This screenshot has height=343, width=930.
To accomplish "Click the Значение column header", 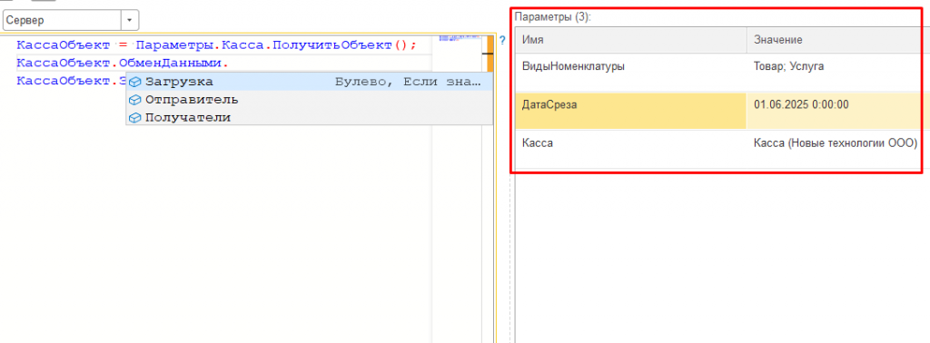I will [x=838, y=40].
